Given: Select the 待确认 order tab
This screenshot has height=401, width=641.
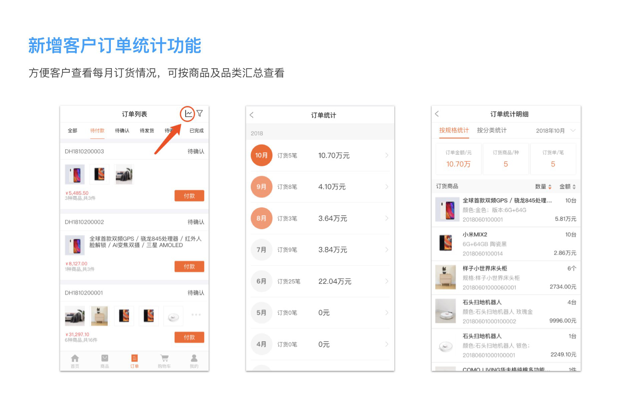Looking at the screenshot, I should (x=122, y=131).
